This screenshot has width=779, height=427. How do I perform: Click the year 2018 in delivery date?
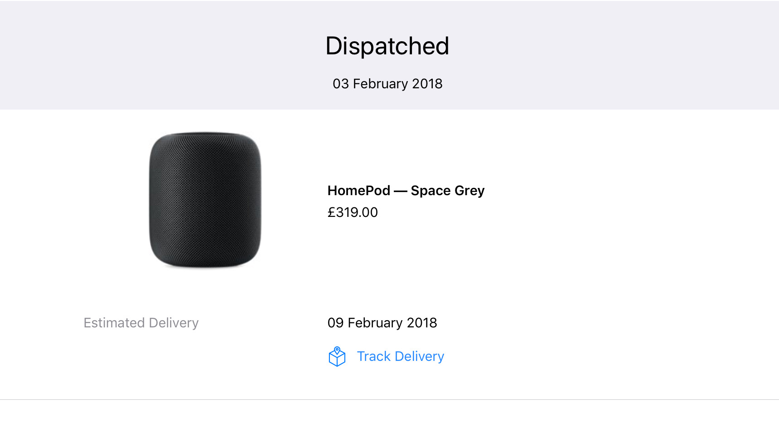pyautogui.click(x=422, y=323)
